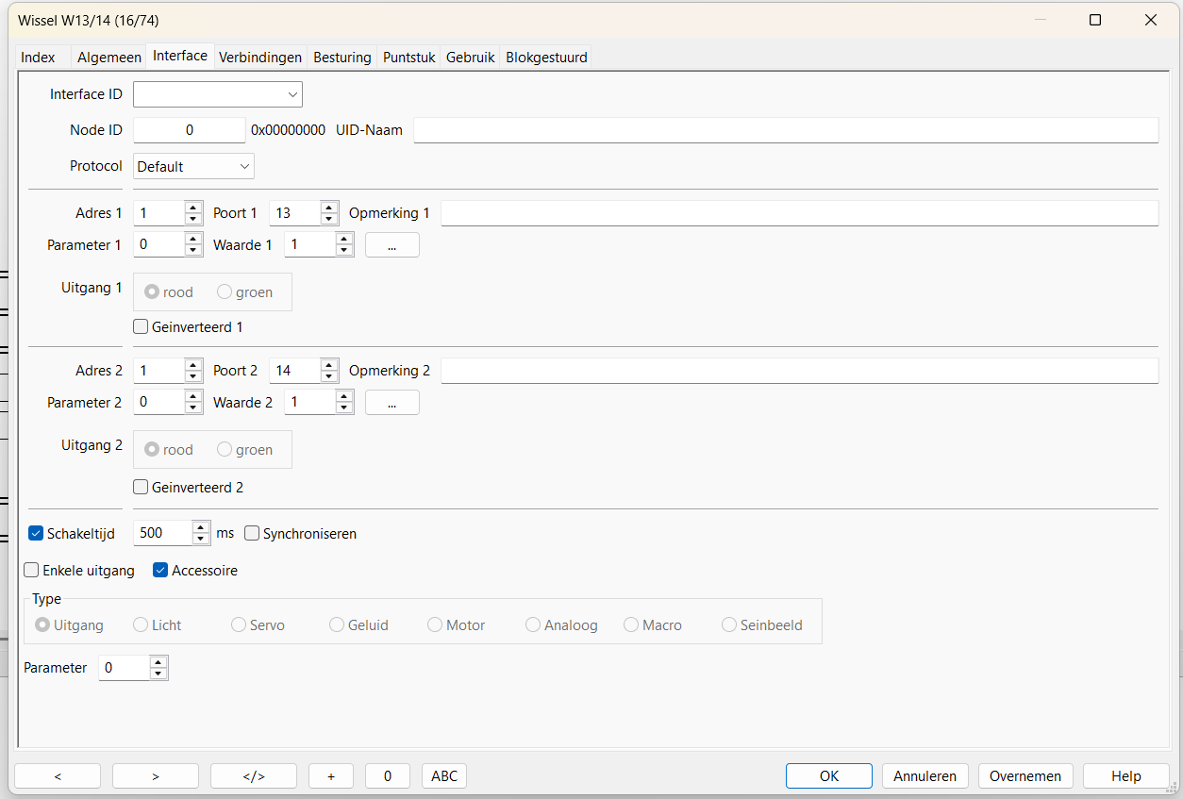The height and width of the screenshot is (799, 1183).
Task: Decrease the bottom Parameter spinner
Action: pos(158,674)
